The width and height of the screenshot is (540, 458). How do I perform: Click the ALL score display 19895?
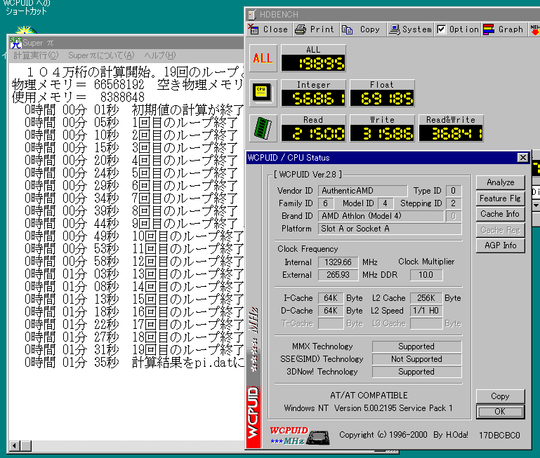[313, 63]
